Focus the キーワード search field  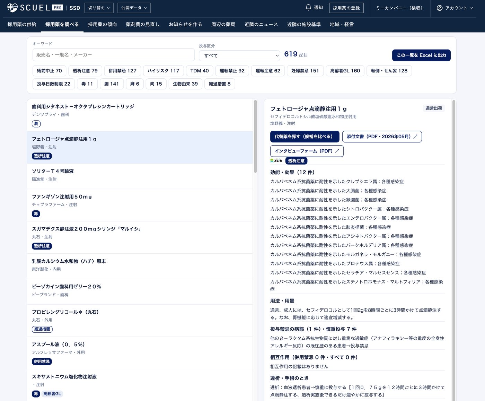point(114,55)
